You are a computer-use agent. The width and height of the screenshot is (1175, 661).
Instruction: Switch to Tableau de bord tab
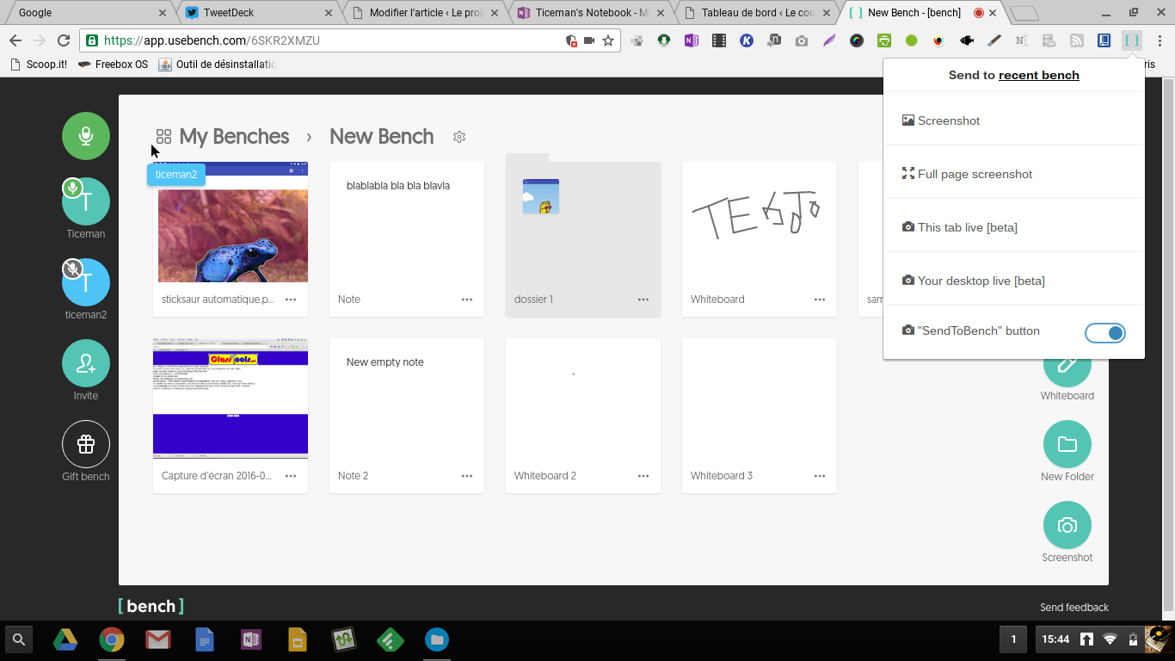click(758, 13)
